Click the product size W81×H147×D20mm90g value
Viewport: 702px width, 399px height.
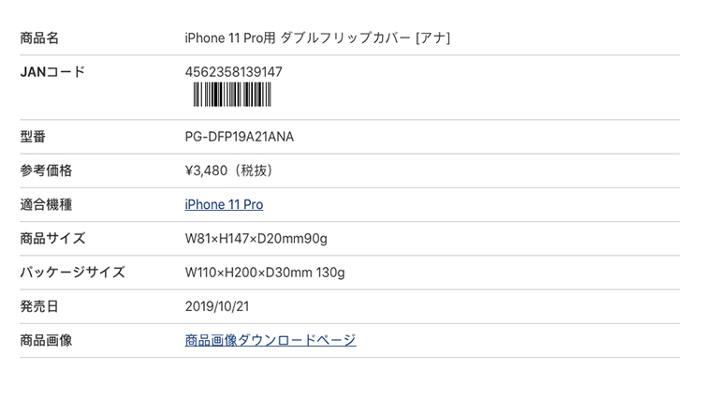[x=256, y=239]
